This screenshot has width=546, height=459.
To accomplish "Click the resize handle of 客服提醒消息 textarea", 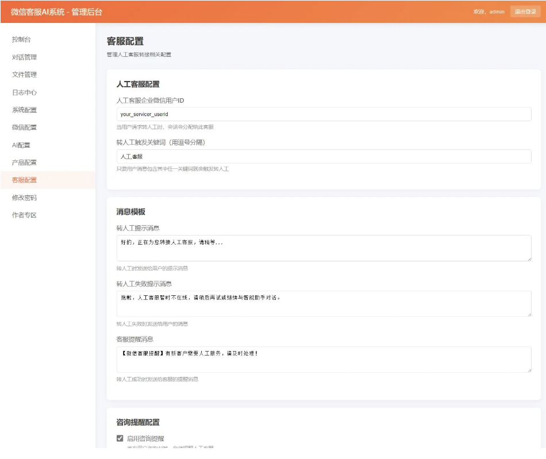I will (x=529, y=369).
